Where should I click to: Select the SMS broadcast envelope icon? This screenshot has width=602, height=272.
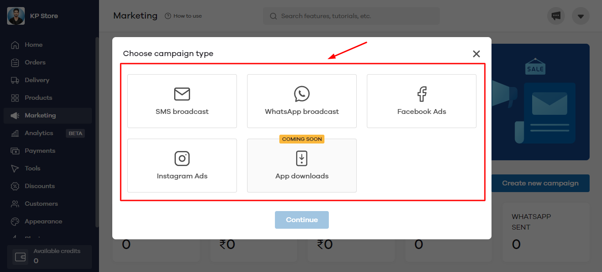[x=182, y=94]
